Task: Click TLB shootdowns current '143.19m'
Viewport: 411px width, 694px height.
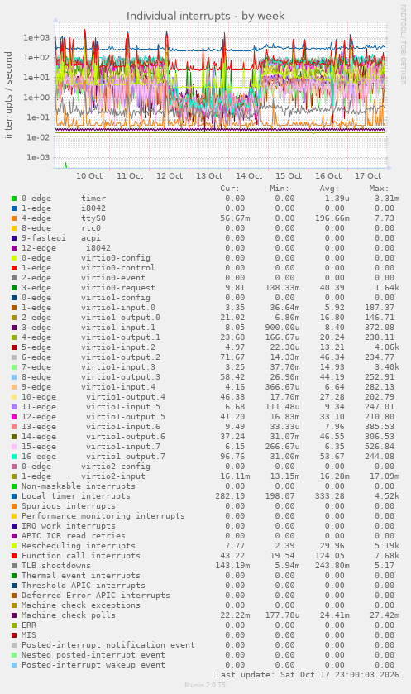Action: pyautogui.click(x=232, y=566)
